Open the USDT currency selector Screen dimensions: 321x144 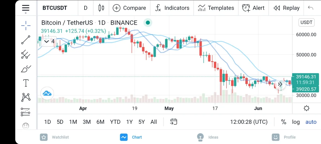306,22
